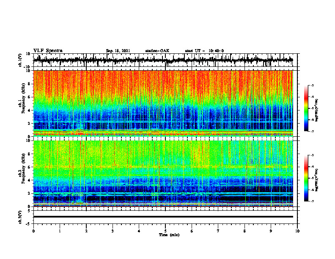Click the "ch.1(V)" waveform axis label
This screenshot has height=259, width=335.
pyautogui.click(x=20, y=60)
